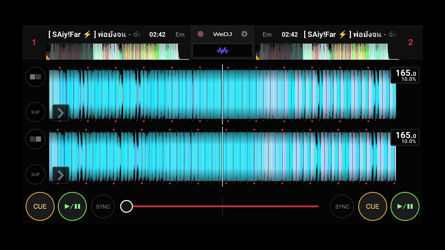Open deck 2 track title to load song

click(x=350, y=34)
